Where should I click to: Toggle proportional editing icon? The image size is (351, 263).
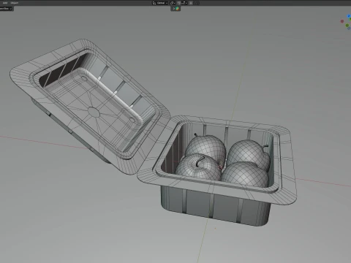[191, 3]
